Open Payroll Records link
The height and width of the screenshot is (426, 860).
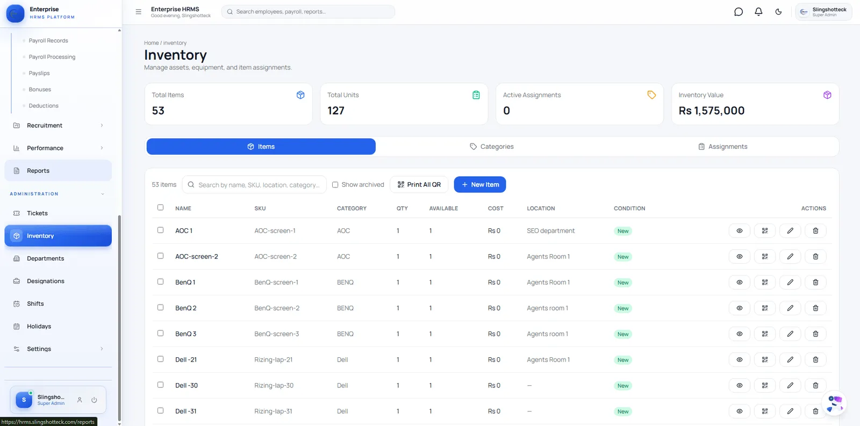coord(48,41)
